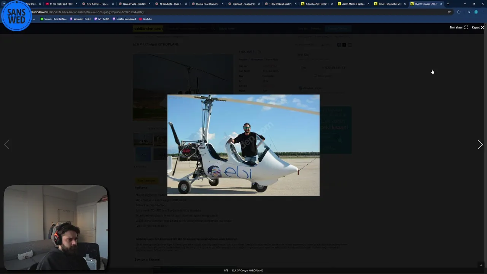487x274 pixels.
Task: Click the sahibinden.com address bar URL
Action: coord(88,12)
